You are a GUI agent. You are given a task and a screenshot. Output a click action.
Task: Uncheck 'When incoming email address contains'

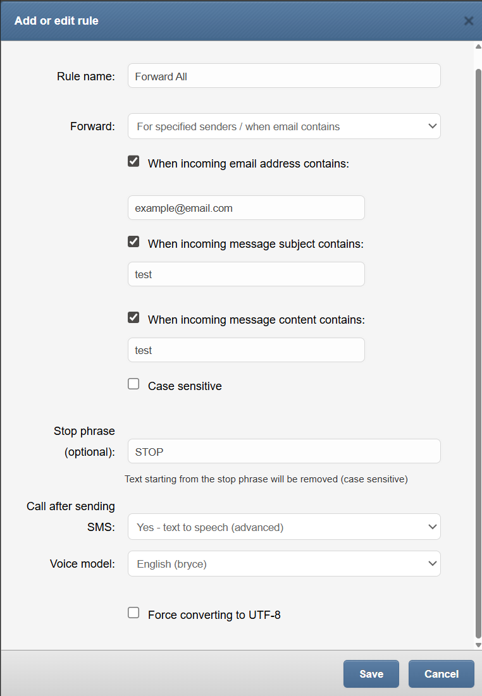pos(133,161)
